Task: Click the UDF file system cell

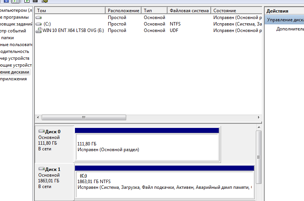Action: click(174, 30)
